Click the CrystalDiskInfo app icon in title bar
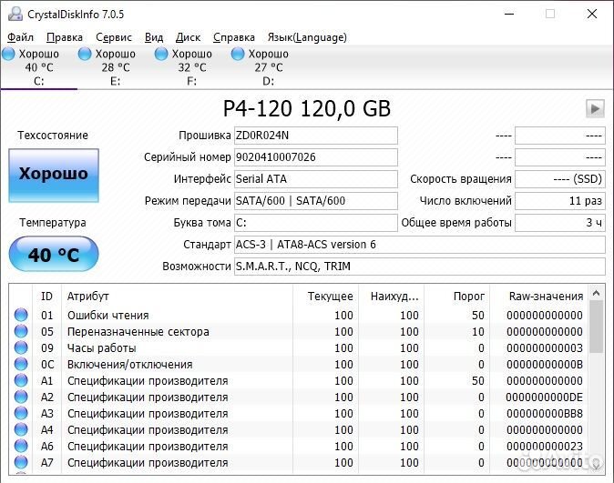The image size is (614, 483). pyautogui.click(x=15, y=14)
